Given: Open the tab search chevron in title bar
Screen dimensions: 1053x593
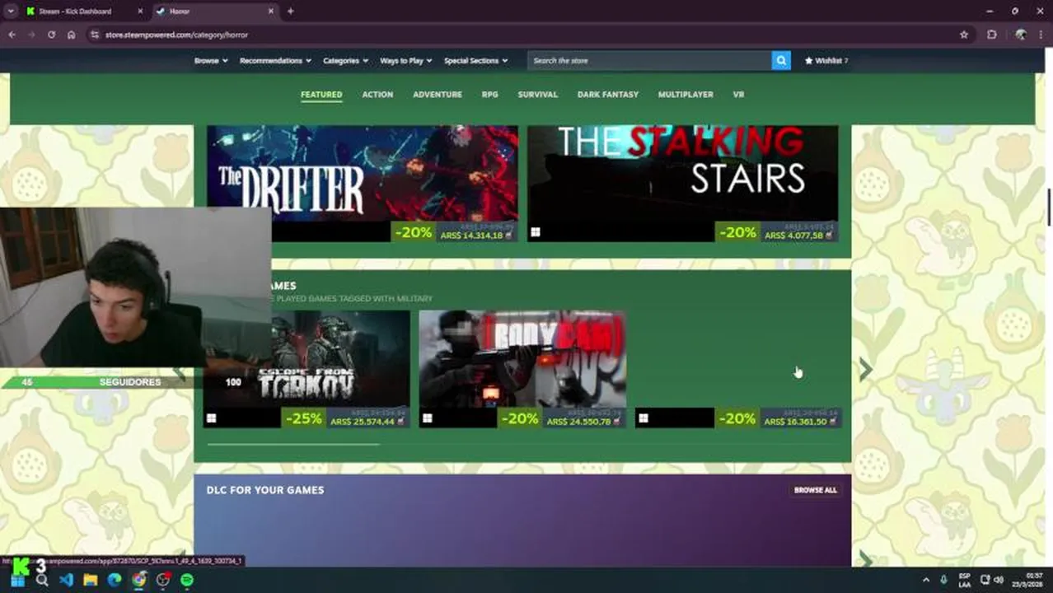Looking at the screenshot, I should coord(11,11).
